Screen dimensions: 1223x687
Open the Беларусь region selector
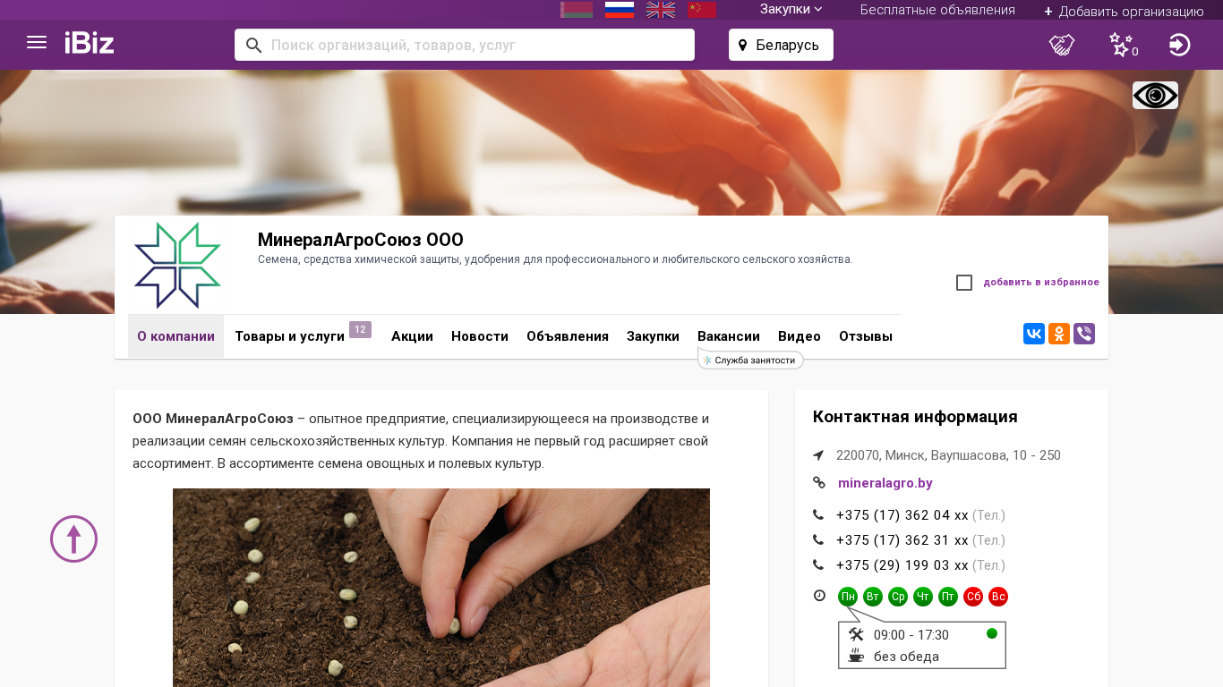click(x=781, y=45)
